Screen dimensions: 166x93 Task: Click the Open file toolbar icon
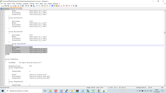pos(4,6)
